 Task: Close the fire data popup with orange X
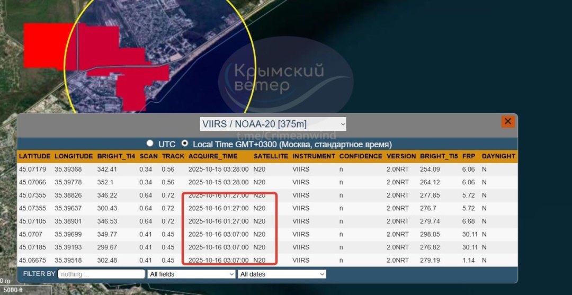(x=507, y=122)
